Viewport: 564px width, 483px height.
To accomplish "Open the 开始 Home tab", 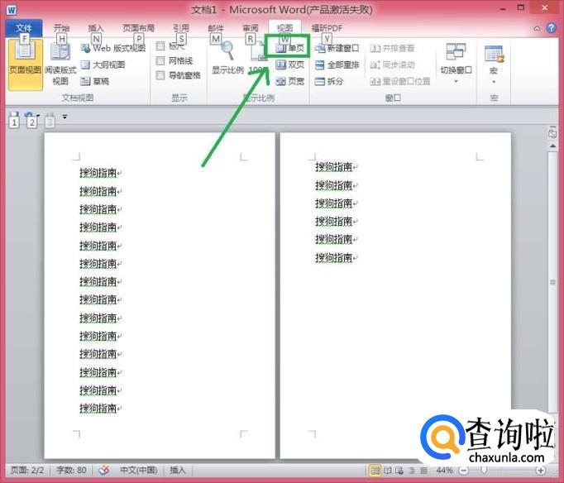I will click(x=61, y=28).
